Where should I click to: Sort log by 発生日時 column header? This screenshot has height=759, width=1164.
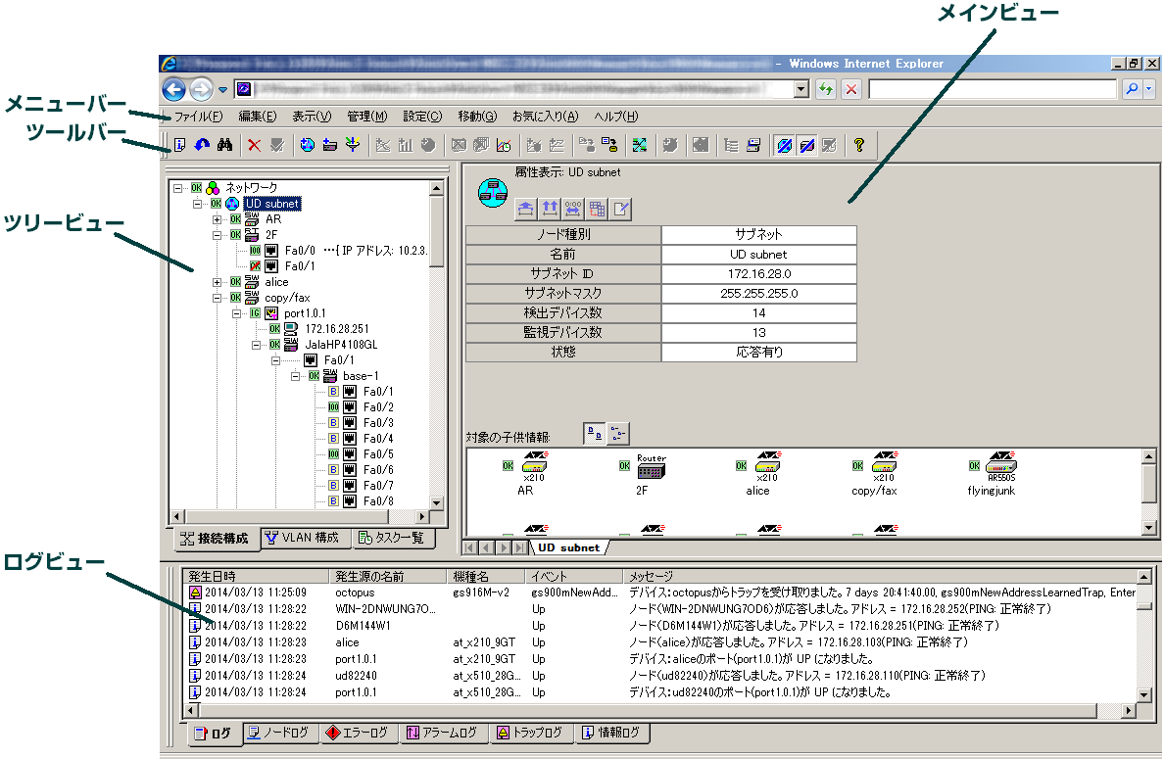(256, 577)
